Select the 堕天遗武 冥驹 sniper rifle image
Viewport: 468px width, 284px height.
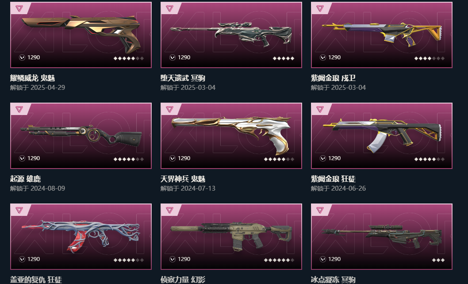pyautogui.click(x=231, y=35)
